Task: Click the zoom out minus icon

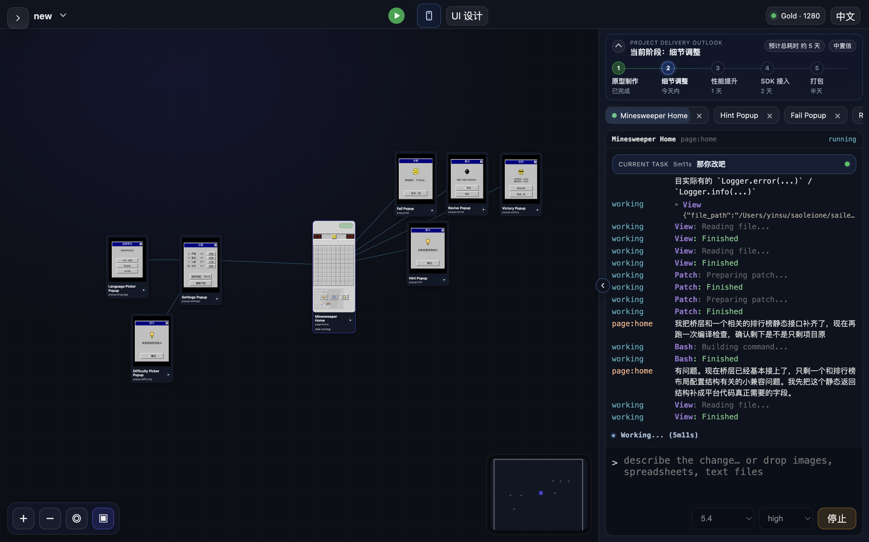Action: click(x=50, y=518)
